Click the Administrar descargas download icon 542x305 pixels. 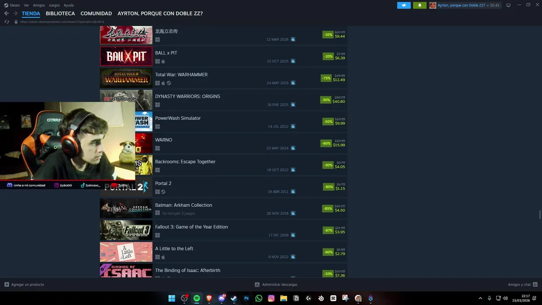pyautogui.click(x=257, y=285)
